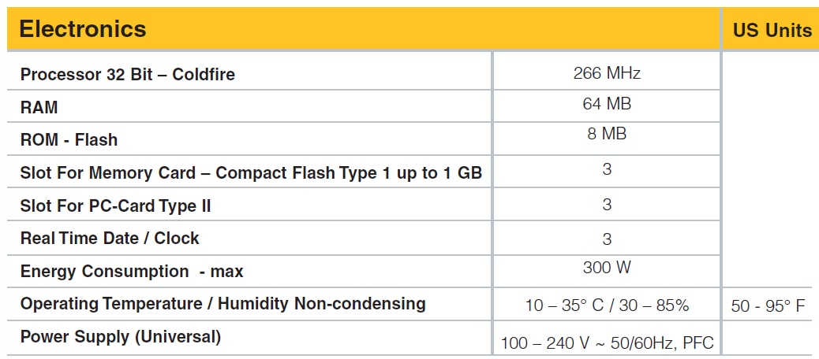The image size is (819, 359).
Task: Click the Slot For Memory Card label
Action: 251,173
